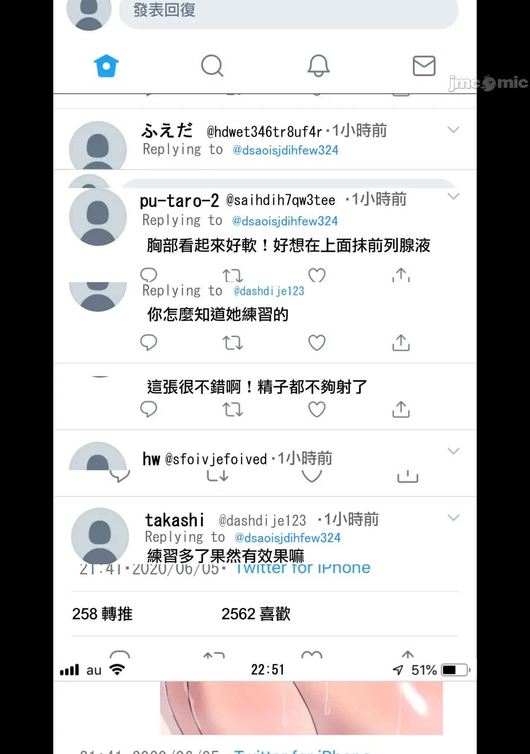
Task: Open the Home tab house icon
Action: (106, 66)
